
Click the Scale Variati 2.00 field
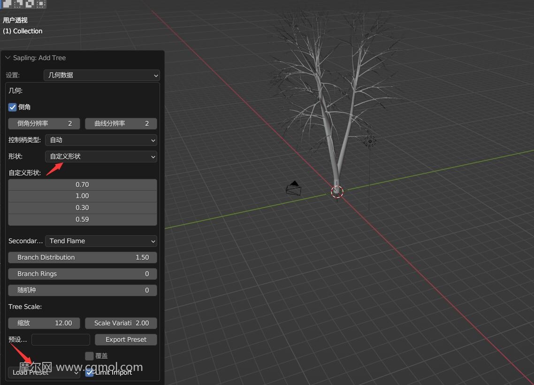(121, 323)
